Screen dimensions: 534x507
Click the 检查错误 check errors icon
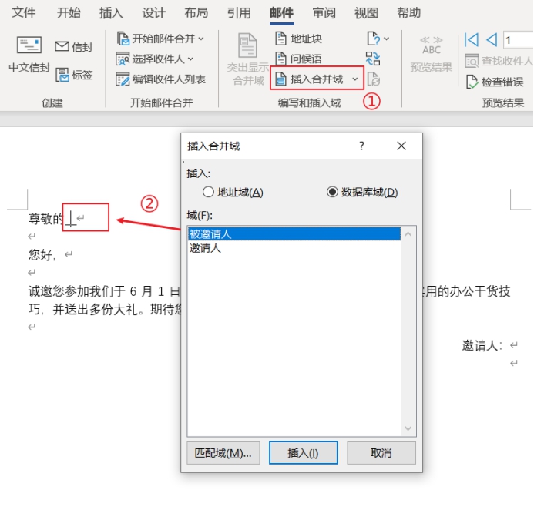(x=472, y=82)
